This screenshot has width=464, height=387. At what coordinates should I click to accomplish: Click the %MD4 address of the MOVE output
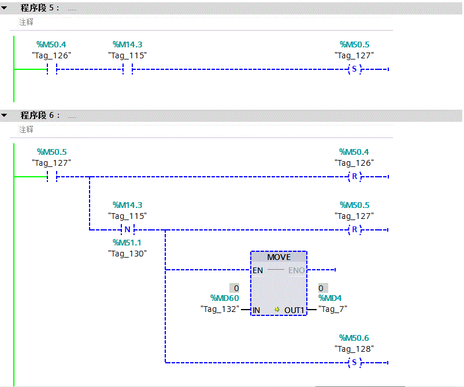(330, 298)
